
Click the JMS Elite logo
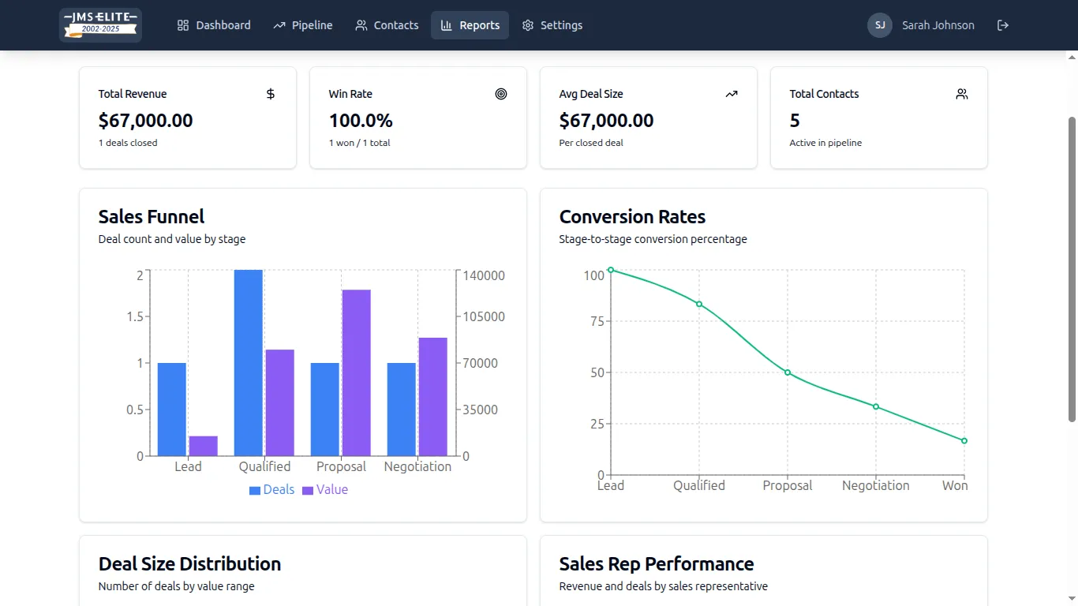click(100, 25)
